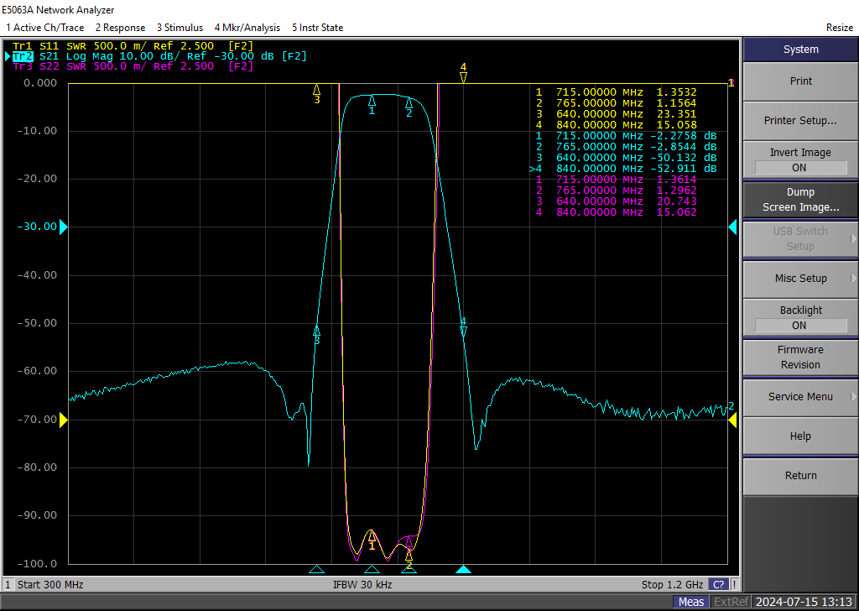Click the C? calibration status indicator
This screenshot has height=611, width=859.
pos(719,584)
